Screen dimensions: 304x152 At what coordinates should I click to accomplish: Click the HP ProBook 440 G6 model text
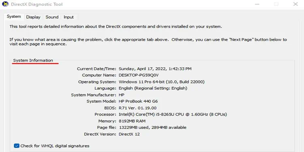pyautogui.click(x=138, y=101)
